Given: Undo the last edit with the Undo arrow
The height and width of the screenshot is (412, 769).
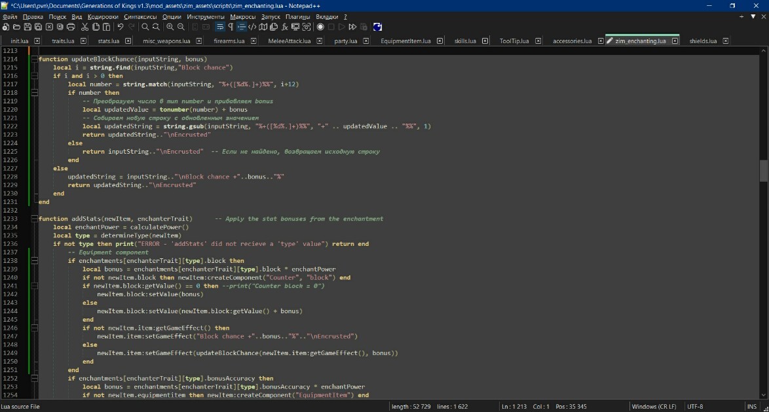Looking at the screenshot, I should pyautogui.click(x=120, y=27).
